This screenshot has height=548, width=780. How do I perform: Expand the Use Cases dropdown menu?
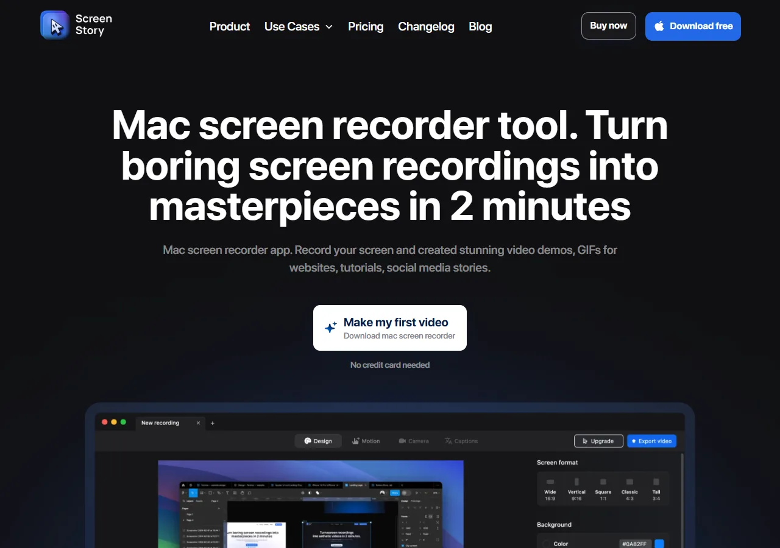[299, 26]
